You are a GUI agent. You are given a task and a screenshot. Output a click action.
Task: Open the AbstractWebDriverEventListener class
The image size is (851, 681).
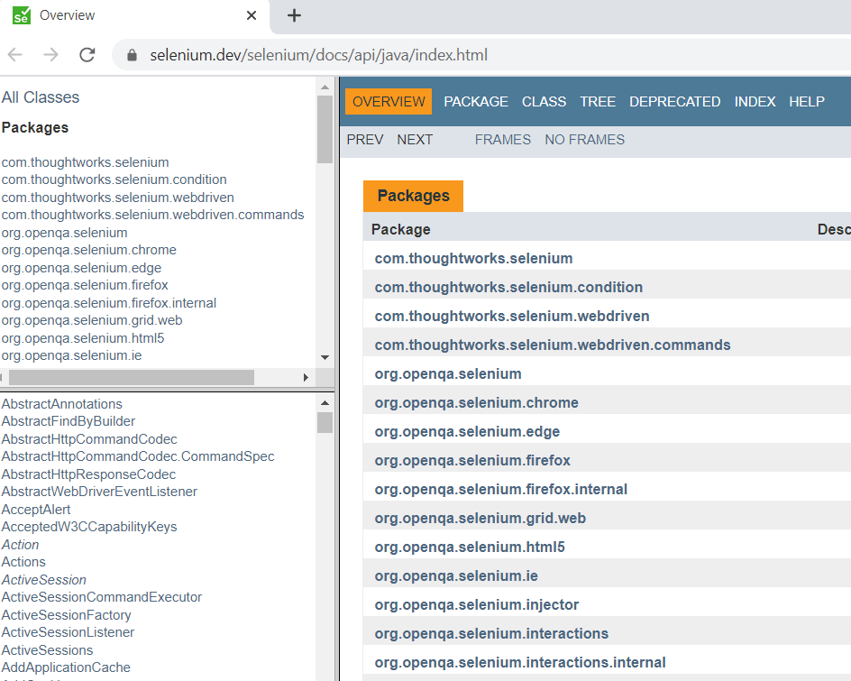pyautogui.click(x=99, y=491)
